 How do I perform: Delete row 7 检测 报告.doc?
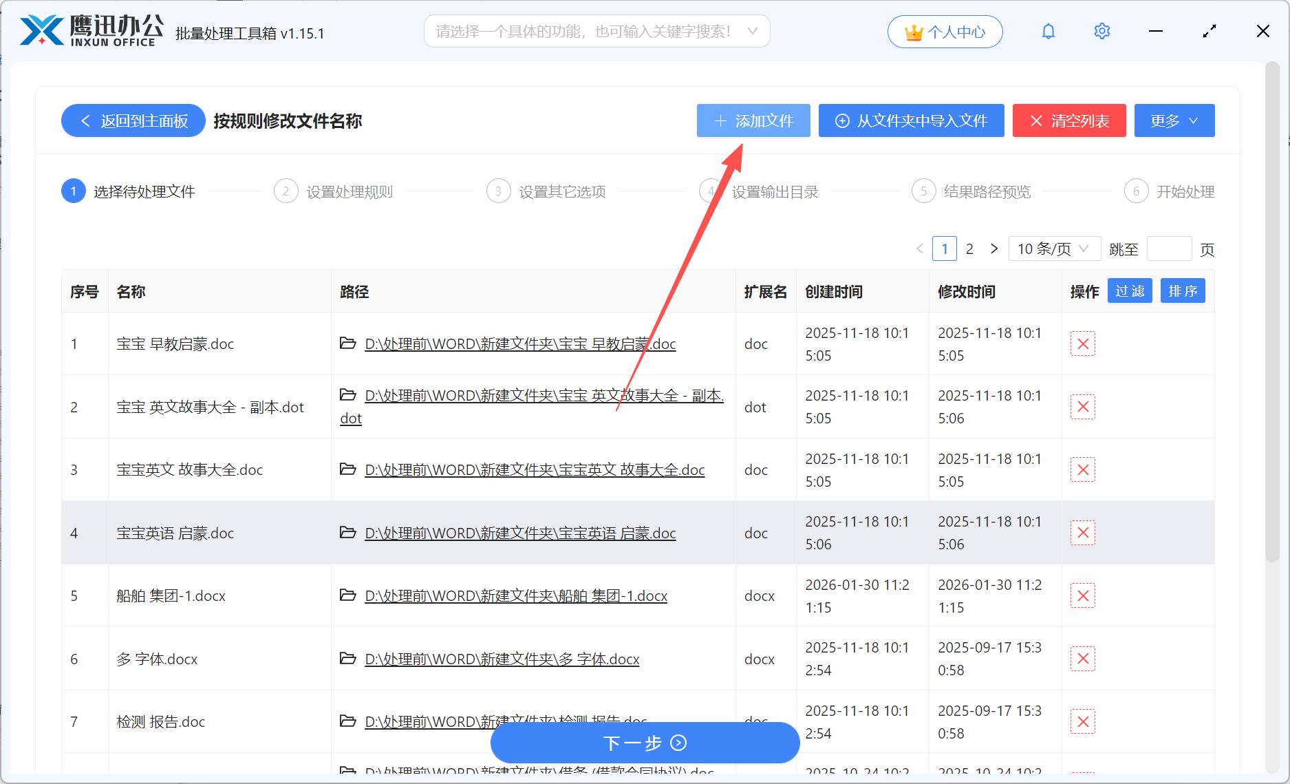click(1082, 721)
